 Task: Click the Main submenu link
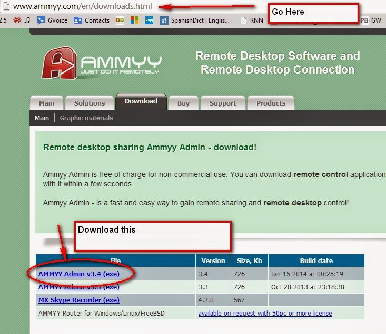pyautogui.click(x=42, y=118)
